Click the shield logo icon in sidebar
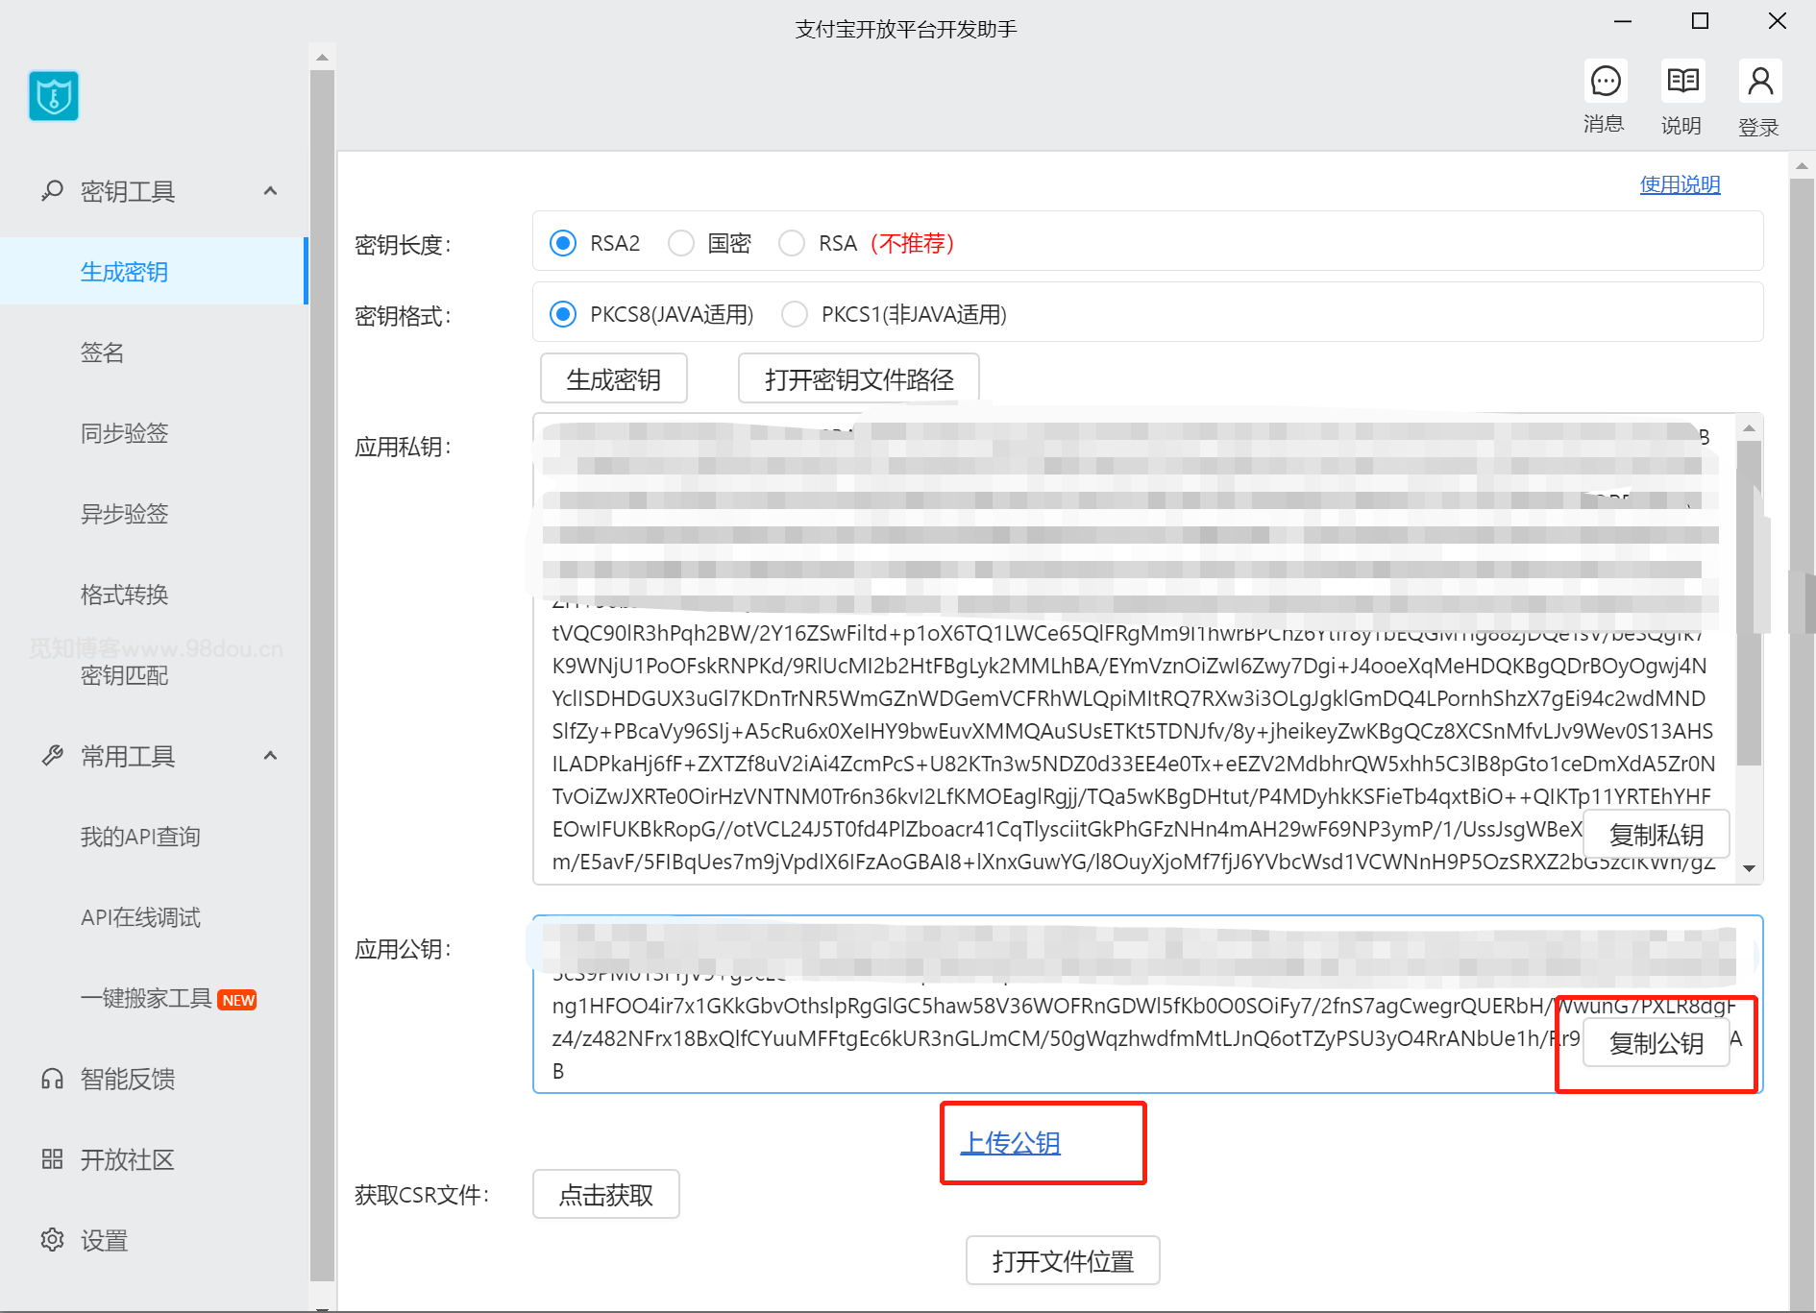Screen dimensions: 1816x1313 54,96
